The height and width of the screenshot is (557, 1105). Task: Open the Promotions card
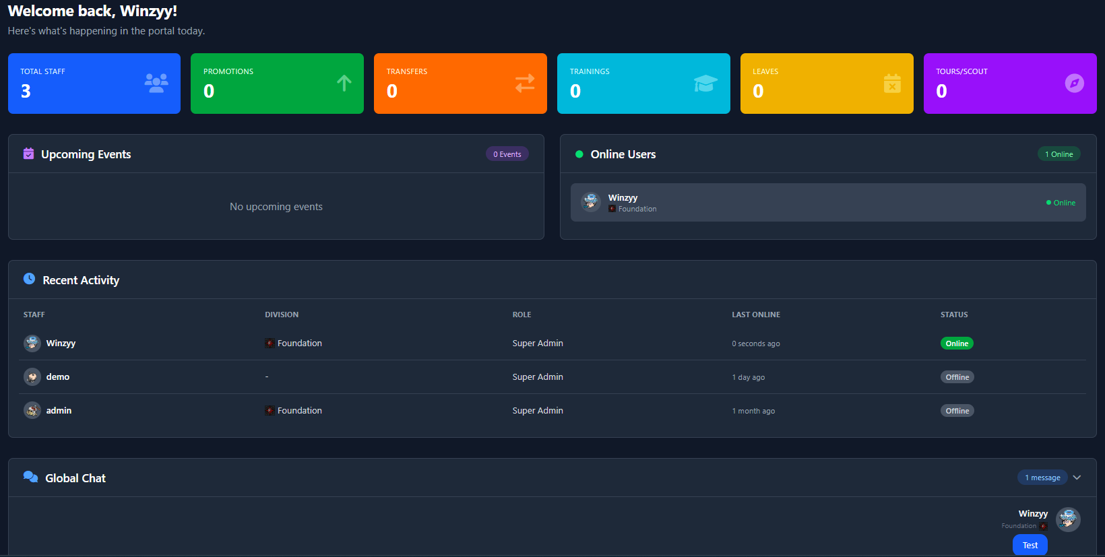277,84
